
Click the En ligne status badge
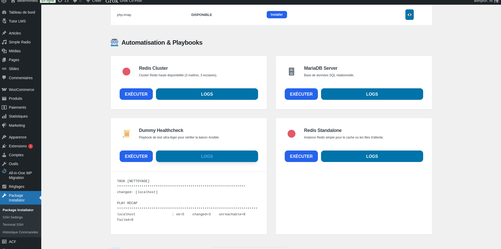(48, 1)
